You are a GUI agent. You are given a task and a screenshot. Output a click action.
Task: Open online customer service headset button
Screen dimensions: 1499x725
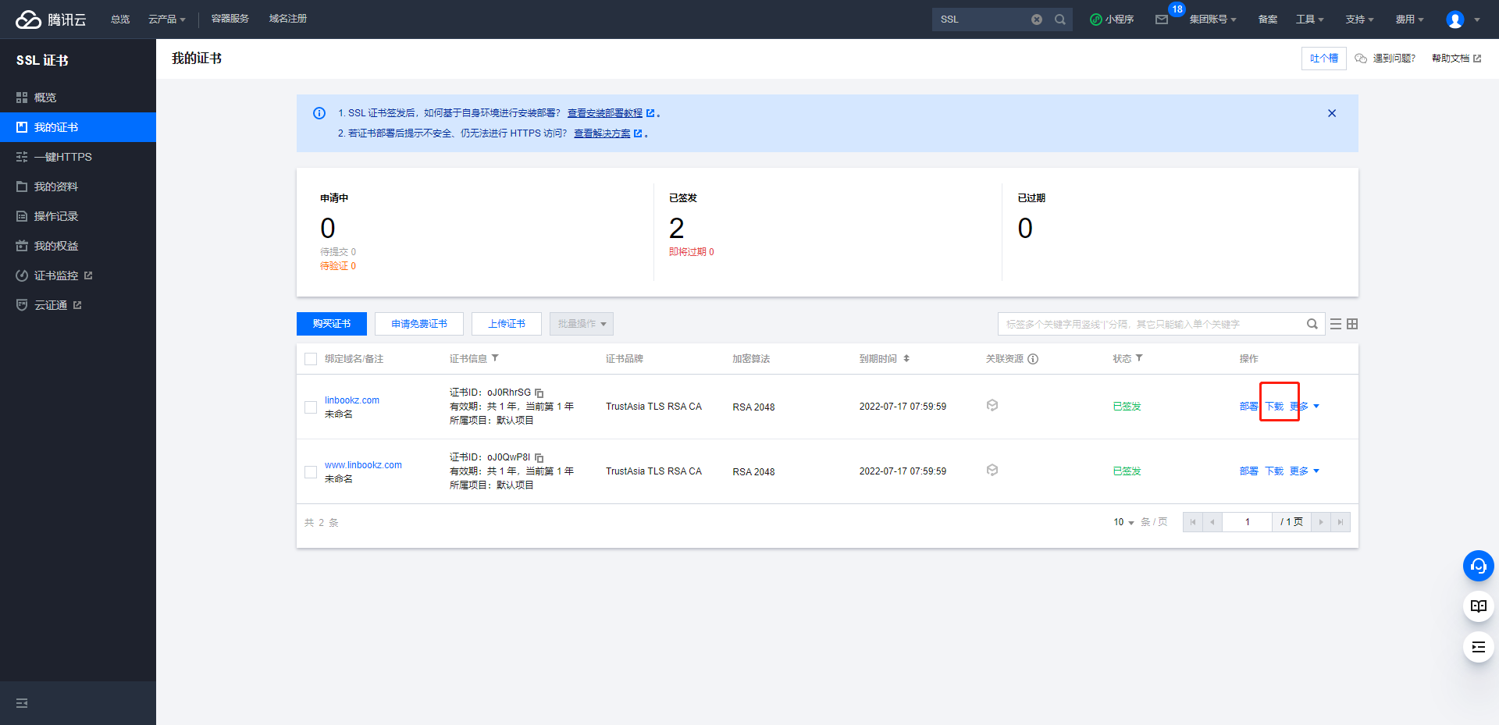1479,566
